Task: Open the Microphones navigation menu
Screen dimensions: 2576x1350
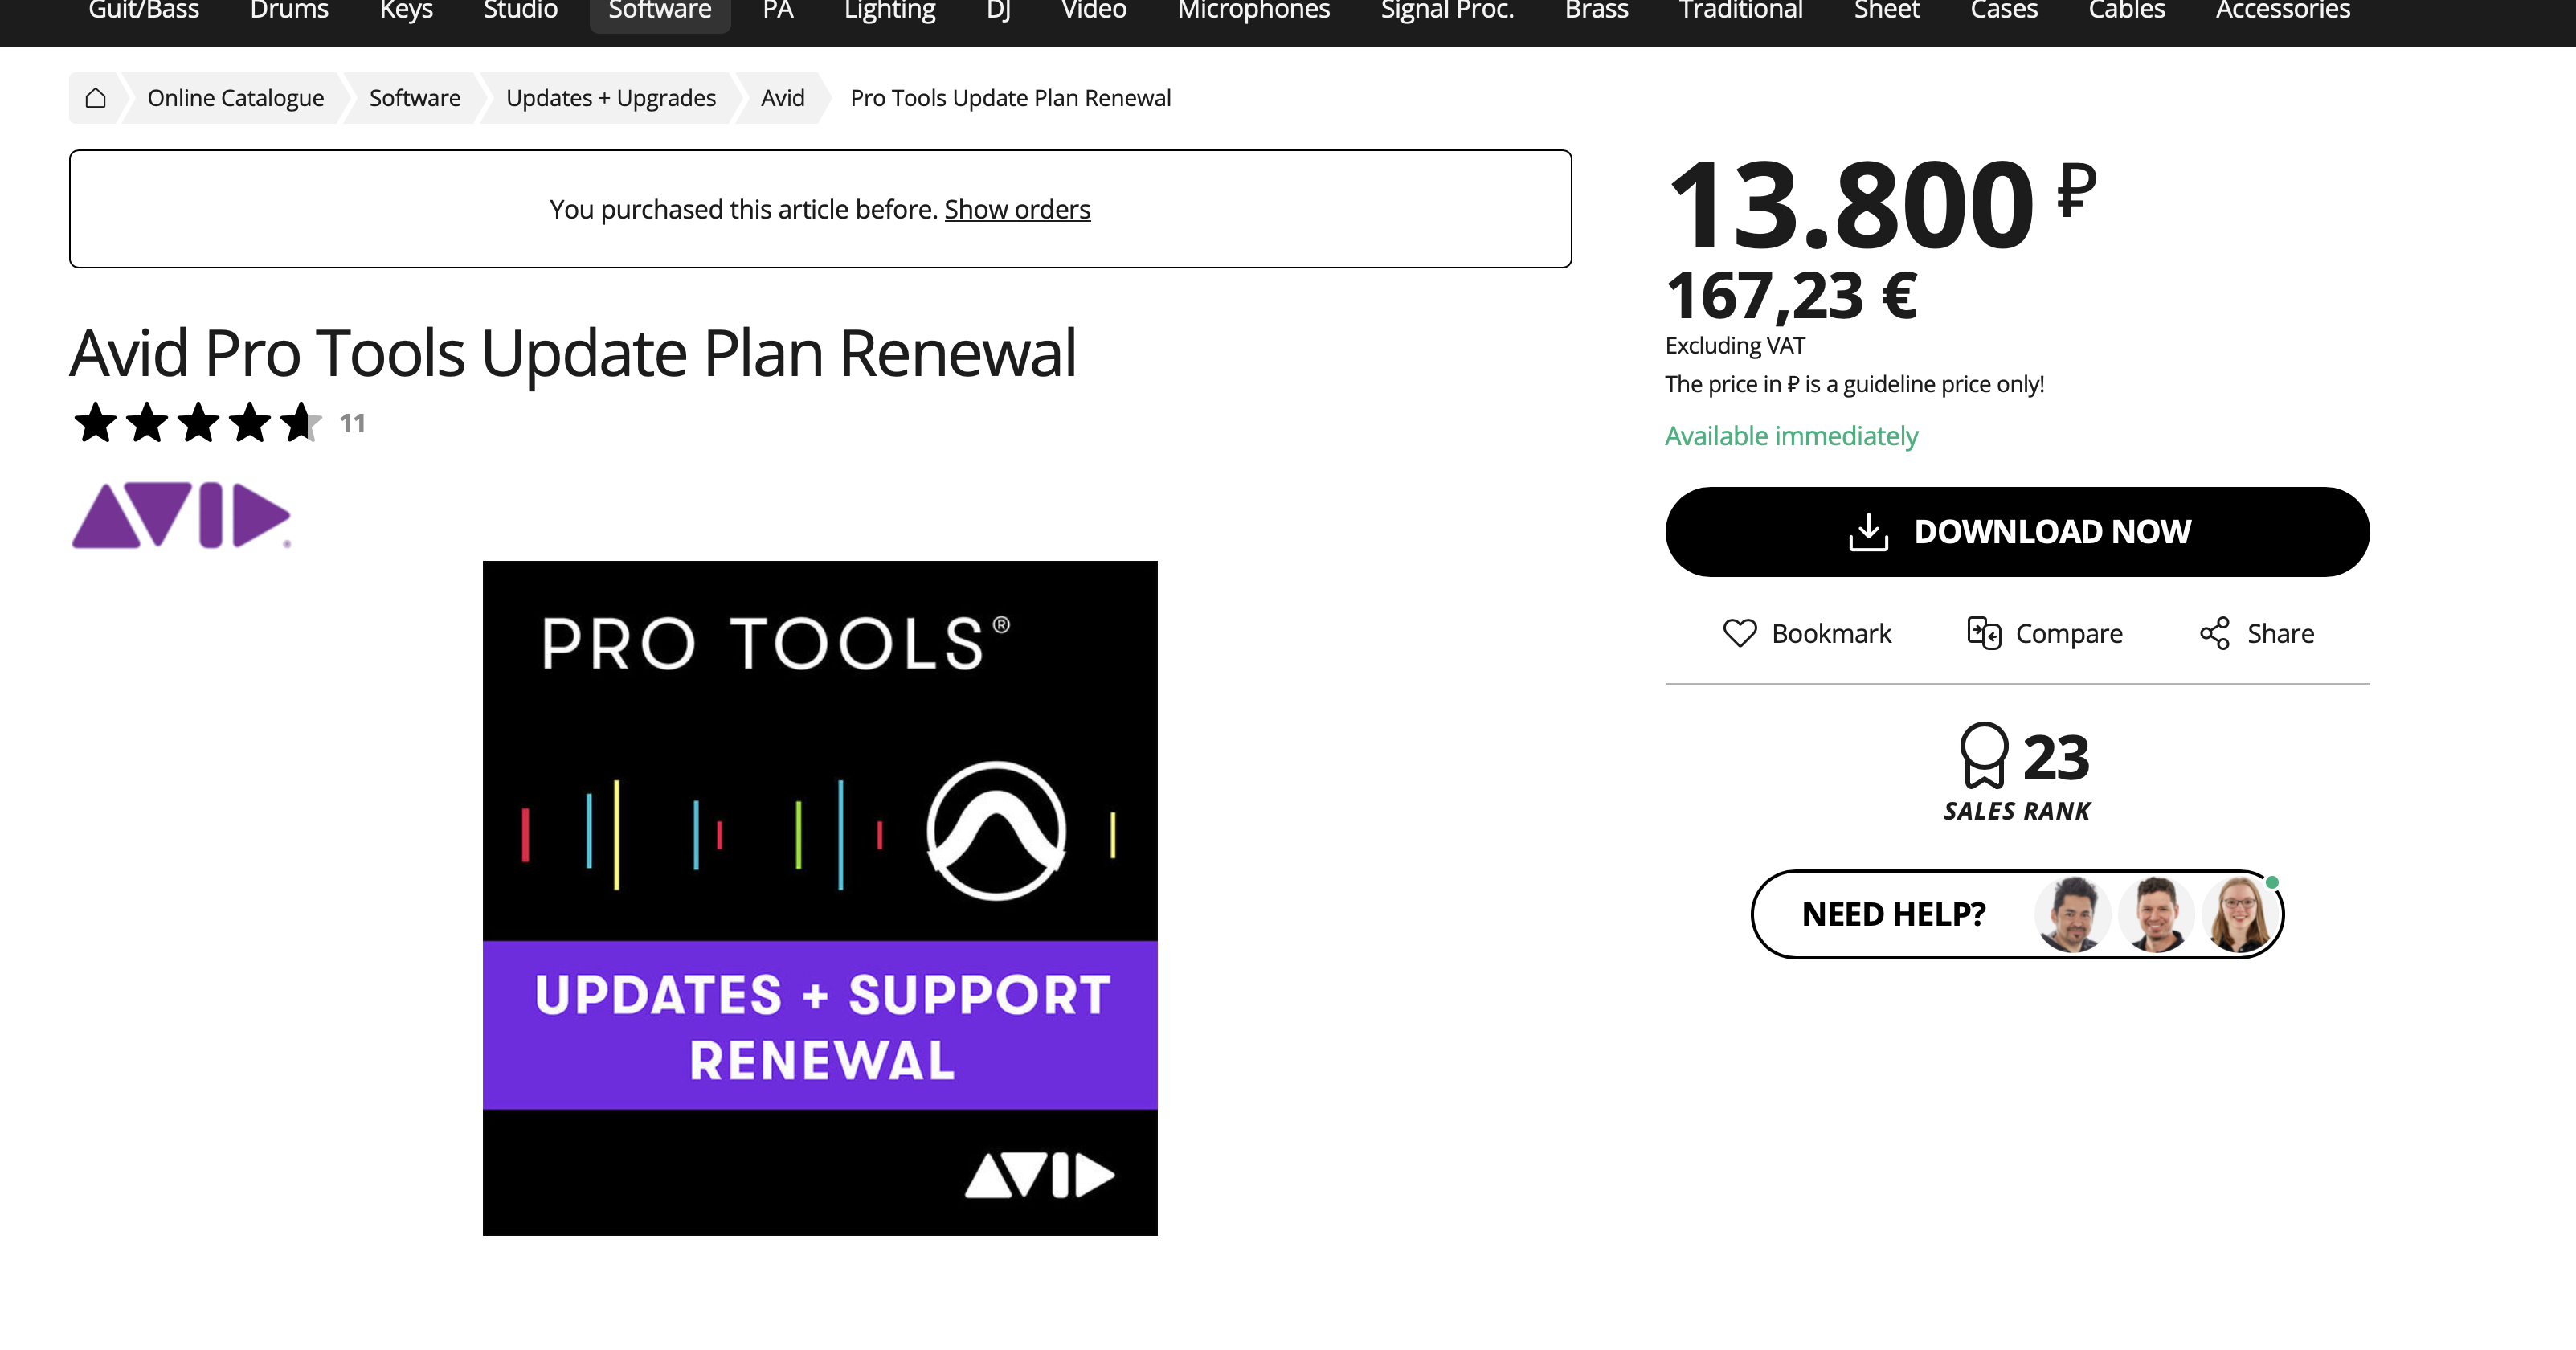Action: (1253, 11)
